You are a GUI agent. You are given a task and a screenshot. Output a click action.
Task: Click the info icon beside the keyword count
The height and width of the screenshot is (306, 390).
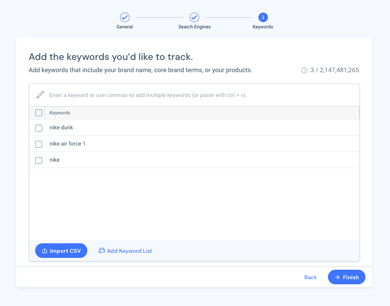[x=304, y=70]
